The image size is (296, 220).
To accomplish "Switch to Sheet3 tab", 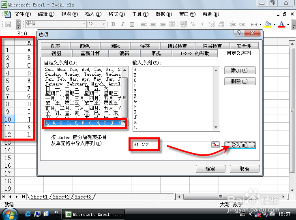I will (83, 197).
